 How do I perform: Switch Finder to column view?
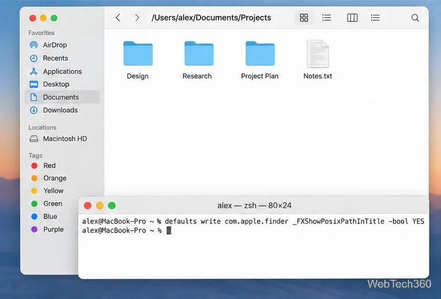(352, 18)
